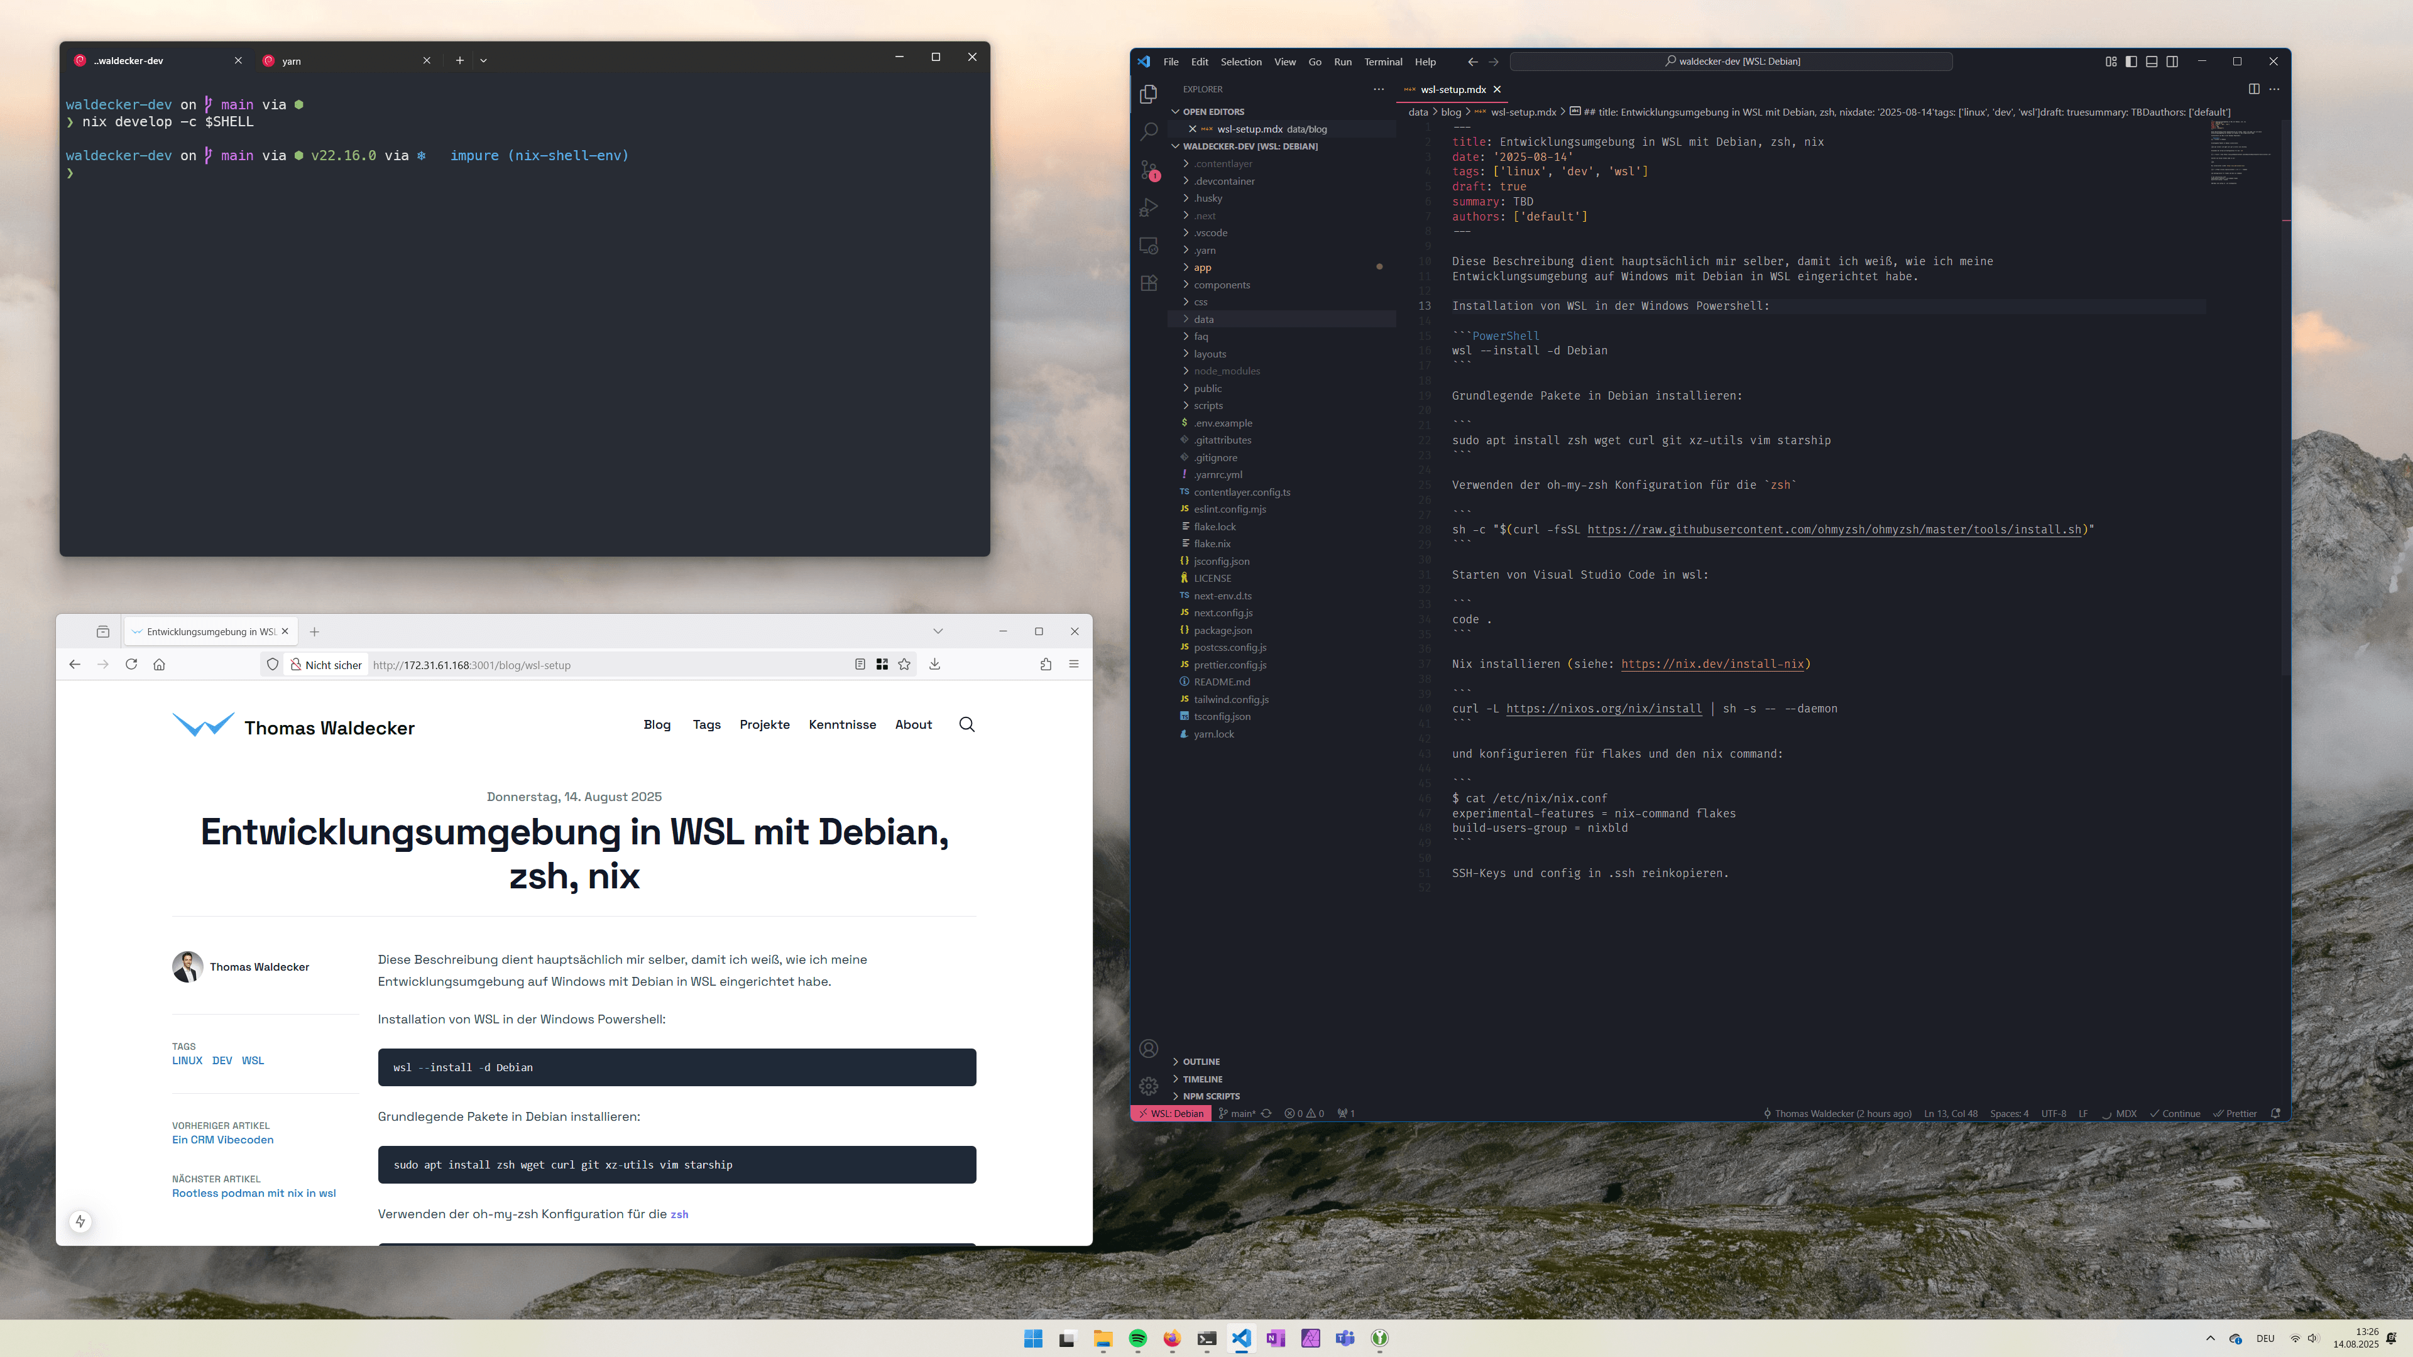The height and width of the screenshot is (1357, 2413).
Task: Open OneNote from the Windows taskbar
Action: (1276, 1338)
